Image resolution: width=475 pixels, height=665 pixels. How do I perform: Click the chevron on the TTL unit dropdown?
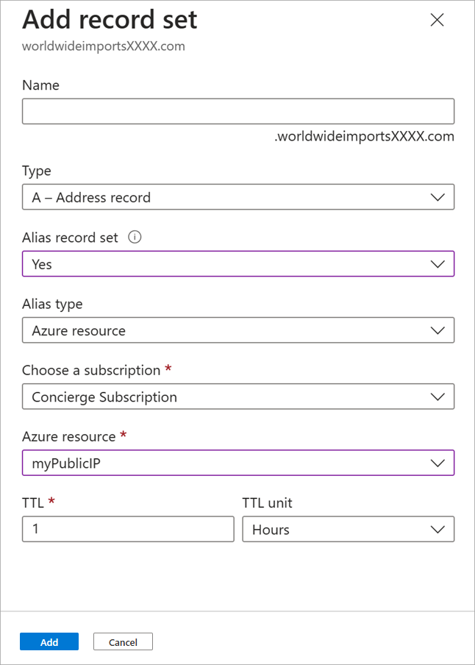pyautogui.click(x=438, y=528)
